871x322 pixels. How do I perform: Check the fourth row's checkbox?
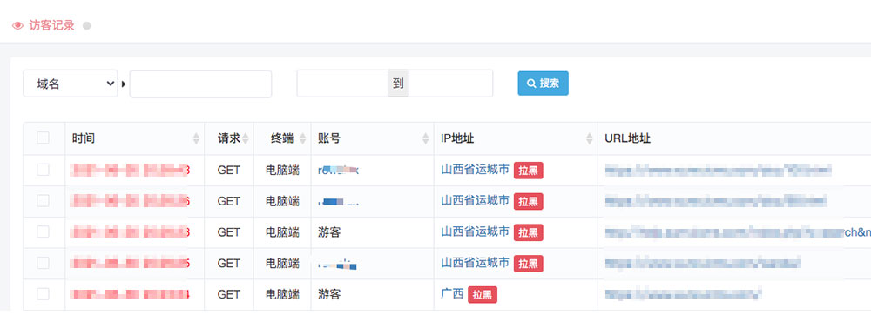pos(44,263)
